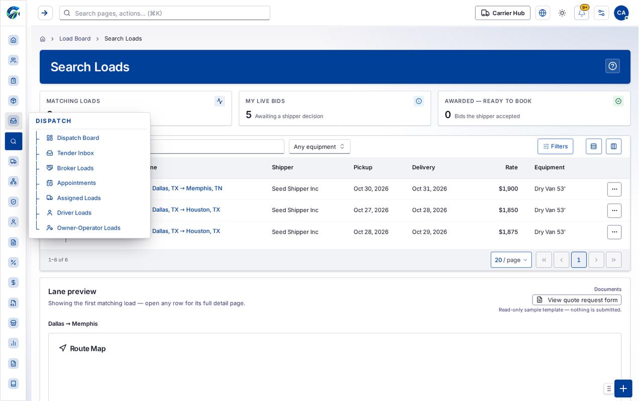This screenshot has width=643, height=401.
Task: Click the home icon in the breadcrumb
Action: click(43, 39)
